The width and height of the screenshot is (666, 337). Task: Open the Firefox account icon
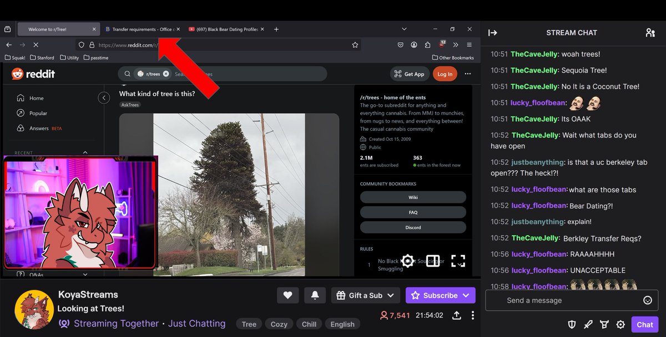point(414,45)
